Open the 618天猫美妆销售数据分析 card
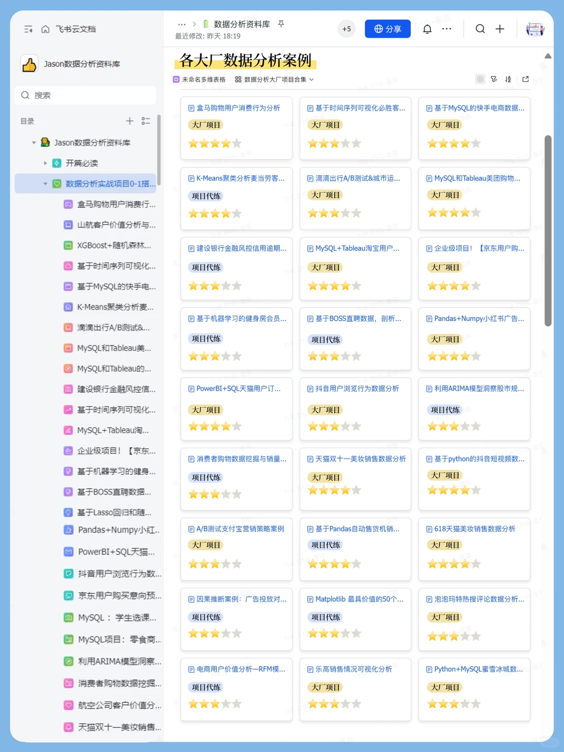564x752 pixels. [x=474, y=549]
